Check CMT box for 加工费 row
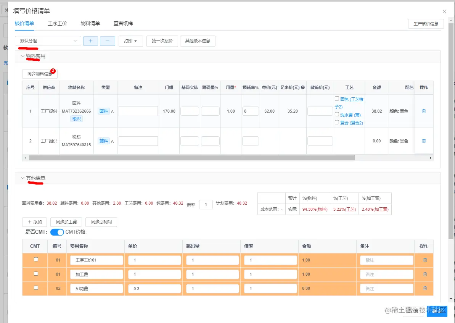 (36, 274)
